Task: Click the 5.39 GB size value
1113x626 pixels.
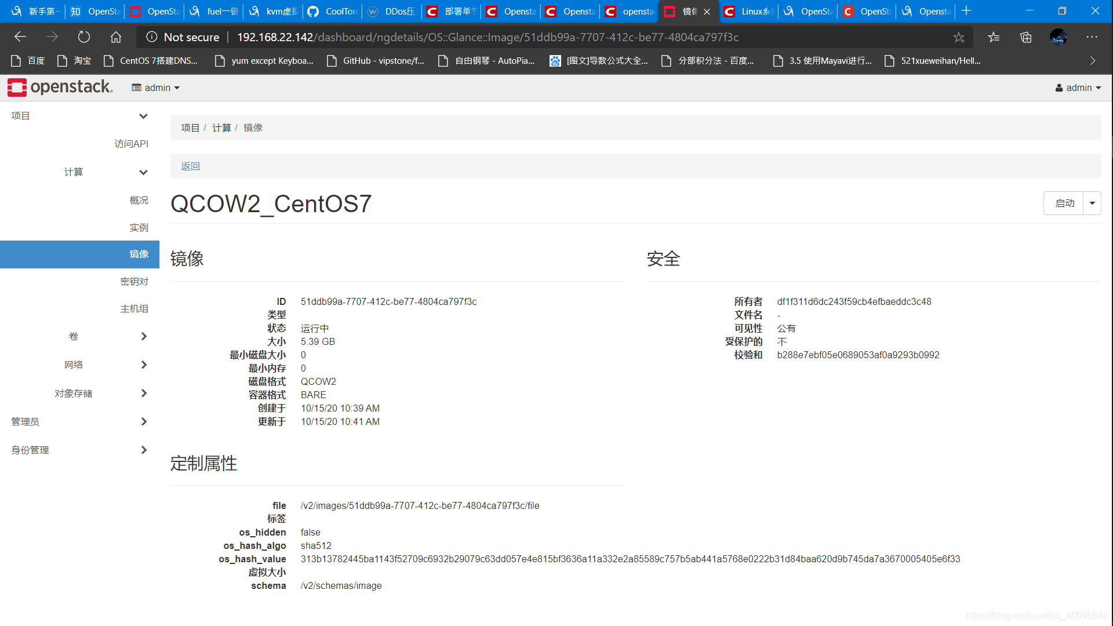Action: coord(318,341)
